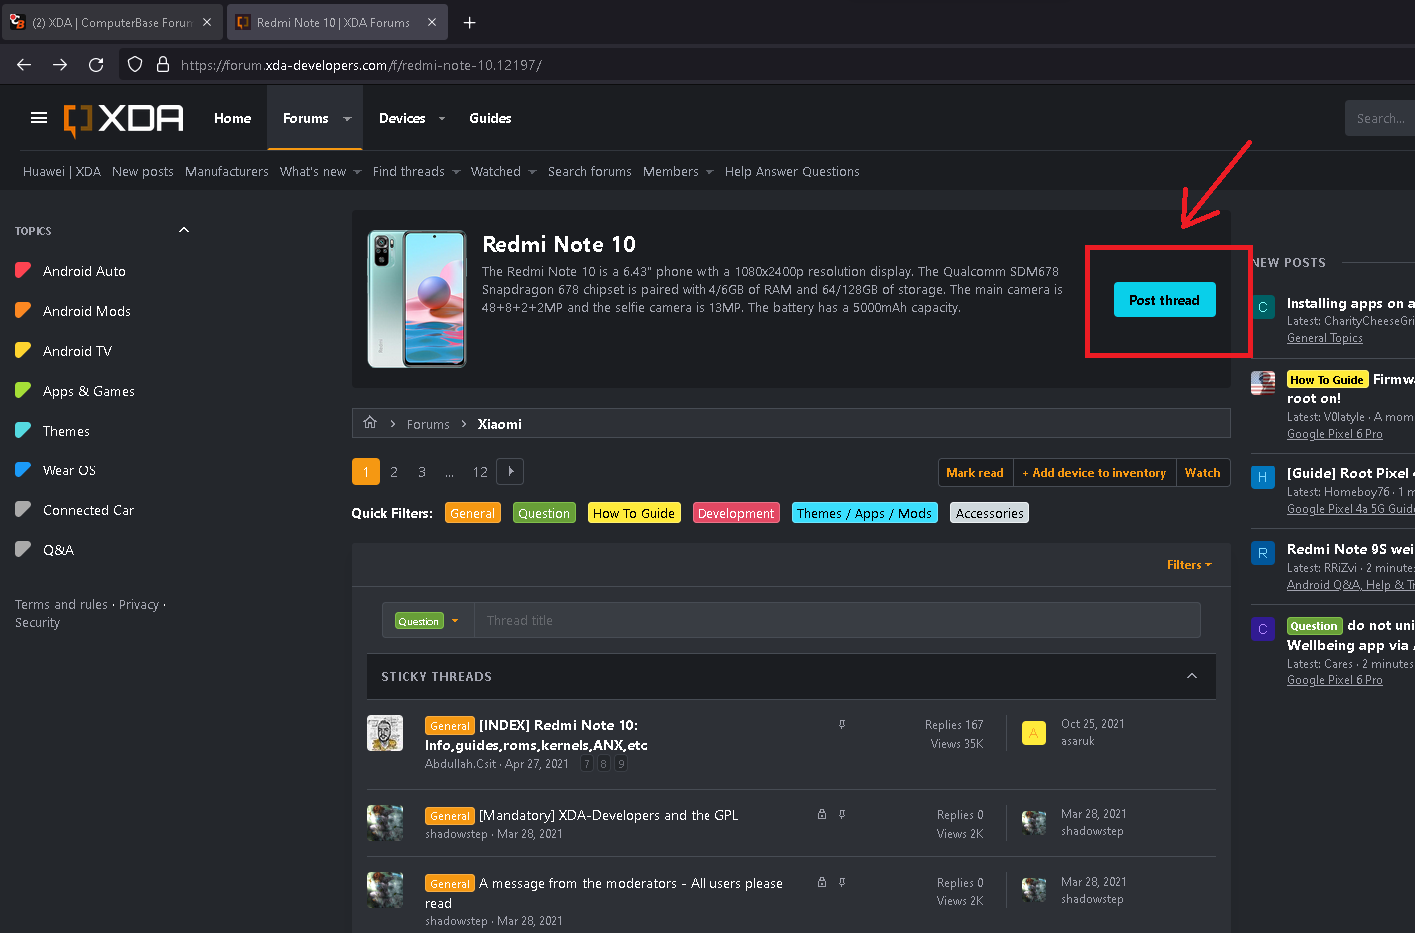Click R avatar on Redmi Note 9S post
1415x933 pixels.
[x=1263, y=553]
